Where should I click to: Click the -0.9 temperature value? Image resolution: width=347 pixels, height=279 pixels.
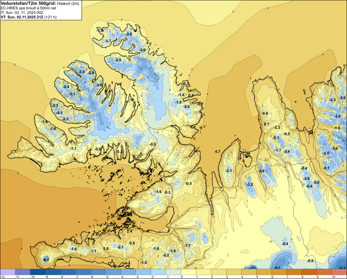coord(310,261)
